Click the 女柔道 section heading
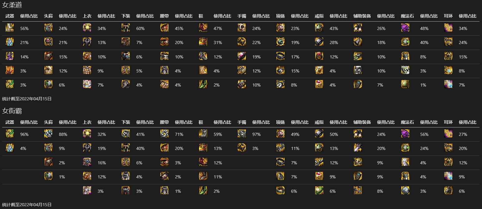482x209 pixels. tap(12, 5)
